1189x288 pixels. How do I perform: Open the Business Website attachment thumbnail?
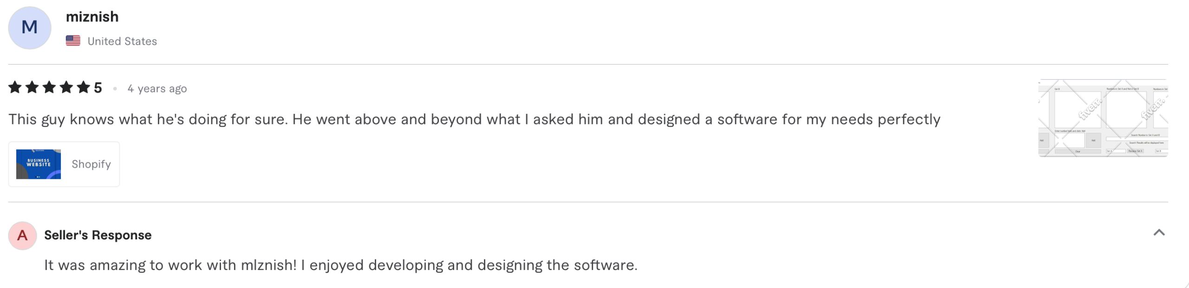tap(39, 164)
